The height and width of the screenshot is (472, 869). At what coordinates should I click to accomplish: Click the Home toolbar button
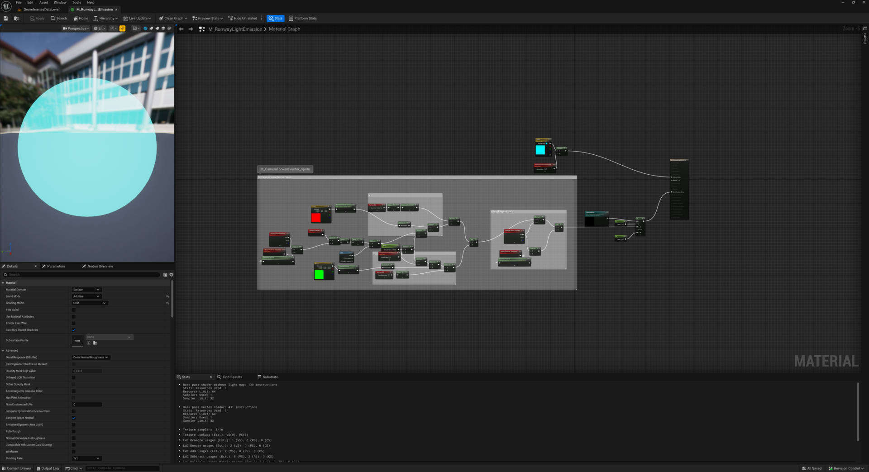pos(81,19)
